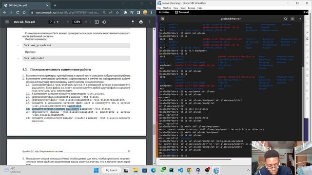
Task: Click Task View icon on taskbar
Action: pyautogui.click(x=126, y=170)
